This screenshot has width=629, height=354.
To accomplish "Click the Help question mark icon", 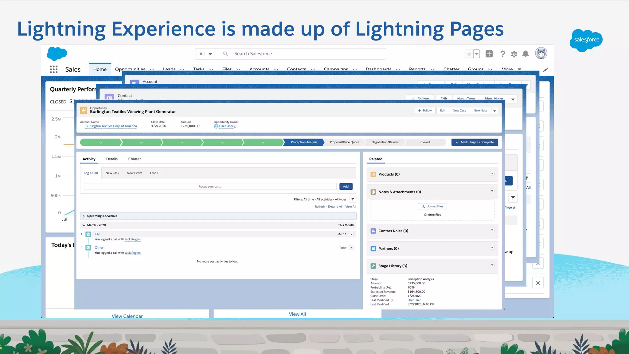I will (502, 54).
